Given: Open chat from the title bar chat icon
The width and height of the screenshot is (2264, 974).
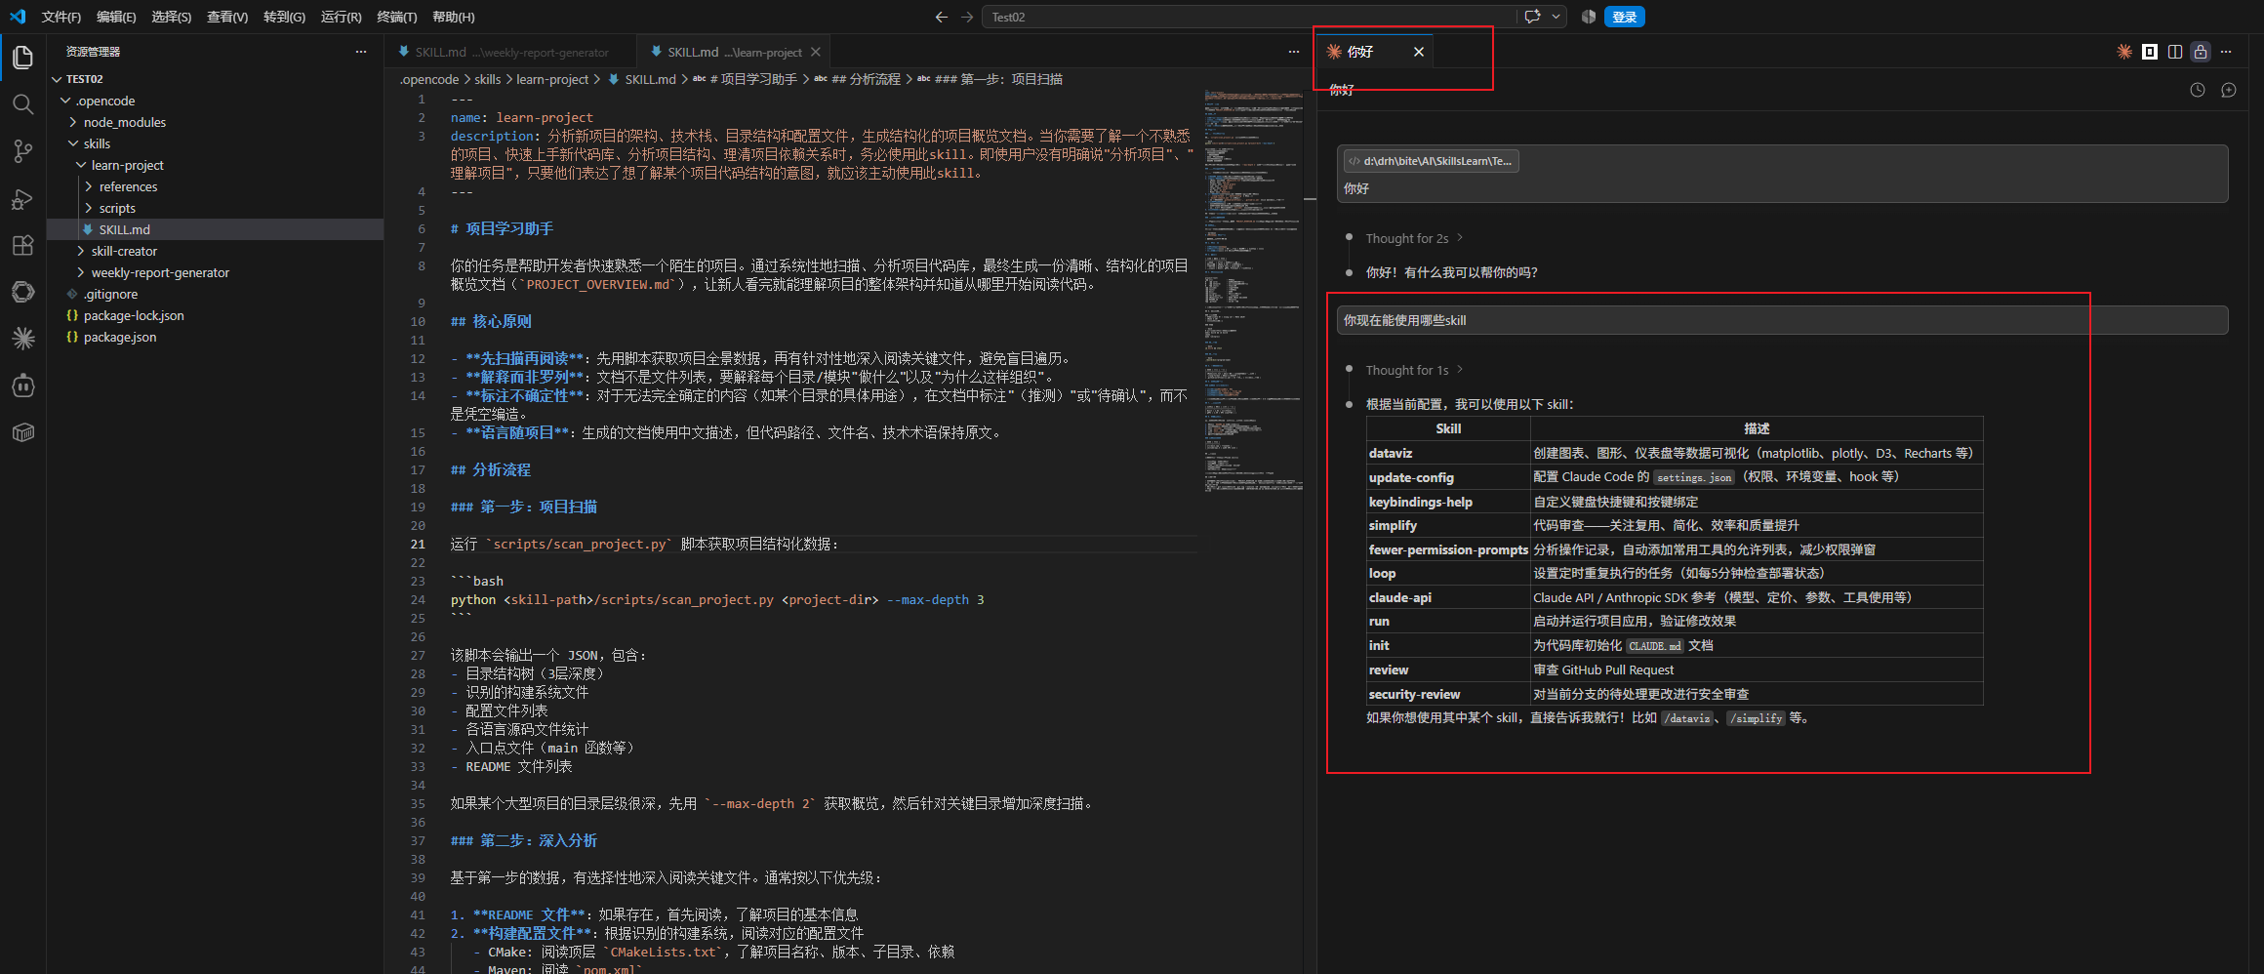Looking at the screenshot, I should pos(1532,17).
